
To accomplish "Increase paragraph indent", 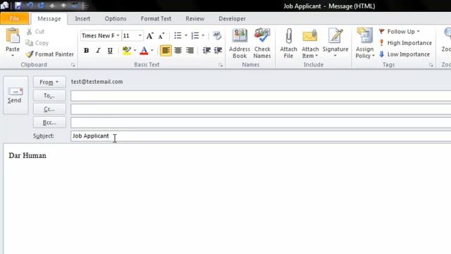I will pyautogui.click(x=218, y=50).
